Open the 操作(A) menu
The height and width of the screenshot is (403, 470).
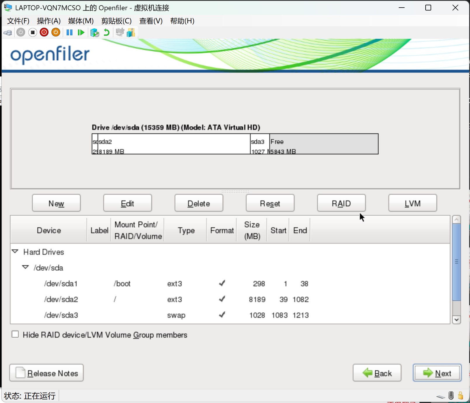[x=49, y=21]
